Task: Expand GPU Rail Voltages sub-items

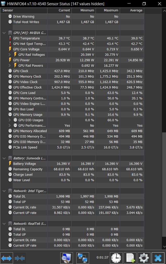Action: (10, 55)
